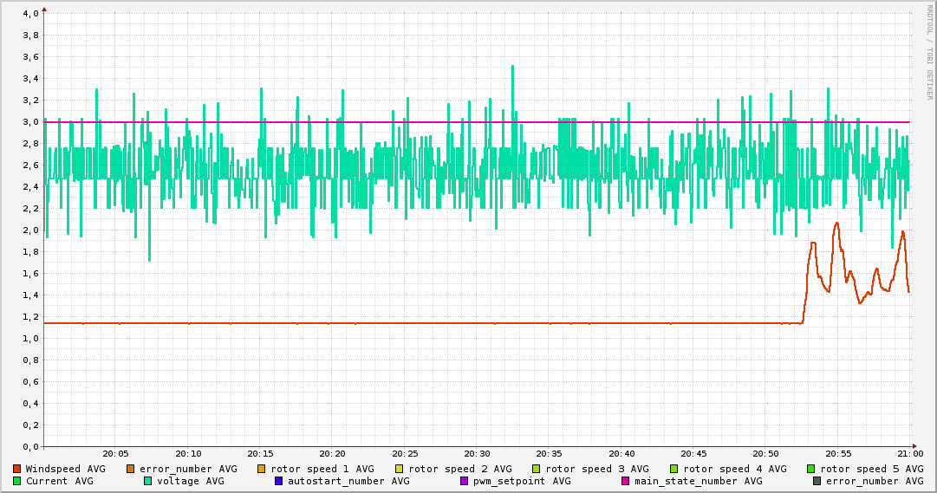
Task: Click the 21:00 time axis label
Action: [909, 453]
